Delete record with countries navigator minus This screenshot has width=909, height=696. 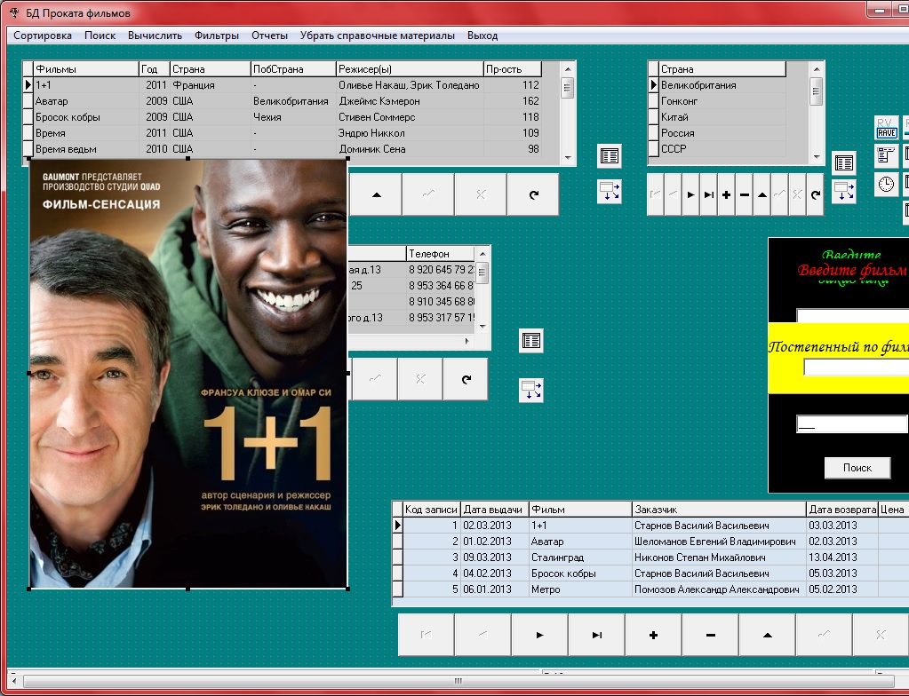click(x=745, y=195)
